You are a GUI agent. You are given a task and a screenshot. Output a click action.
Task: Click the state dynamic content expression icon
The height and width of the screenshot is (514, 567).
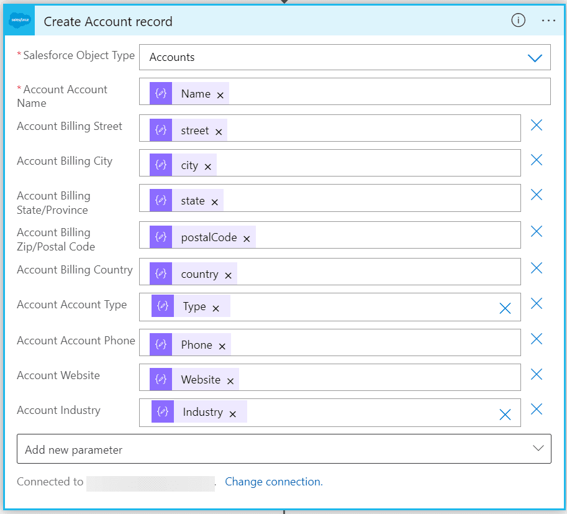161,200
